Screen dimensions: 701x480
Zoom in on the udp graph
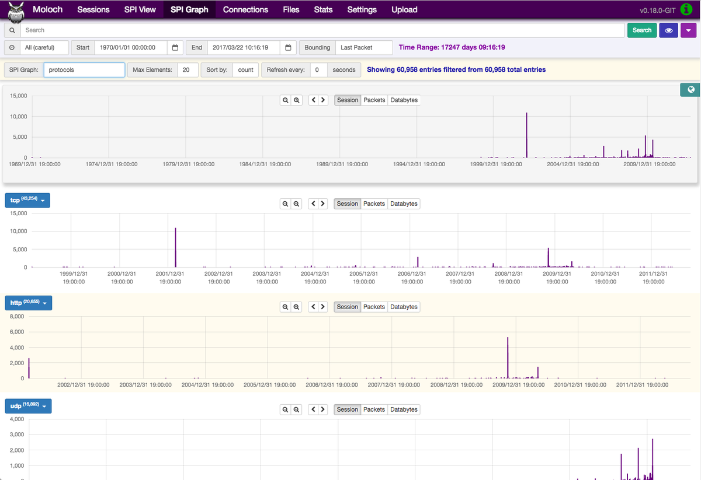296,409
